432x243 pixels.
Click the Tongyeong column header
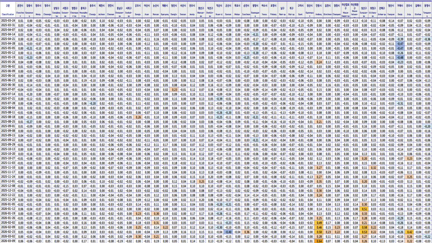pos(427,10)
